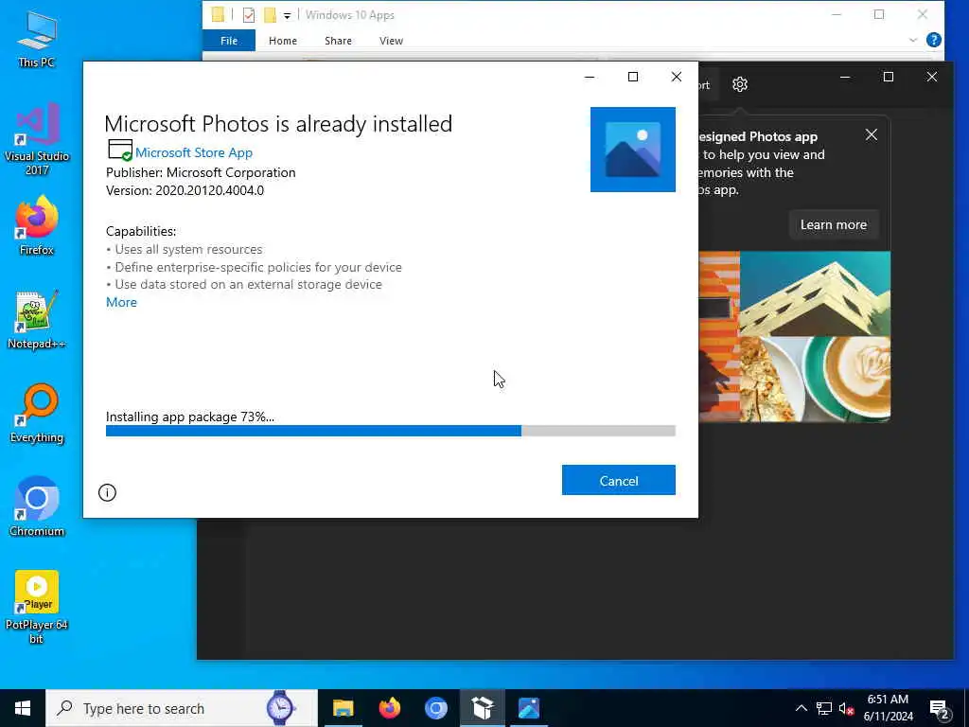969x727 pixels.
Task: Open the Home tab in File Explorer
Action: point(282,41)
